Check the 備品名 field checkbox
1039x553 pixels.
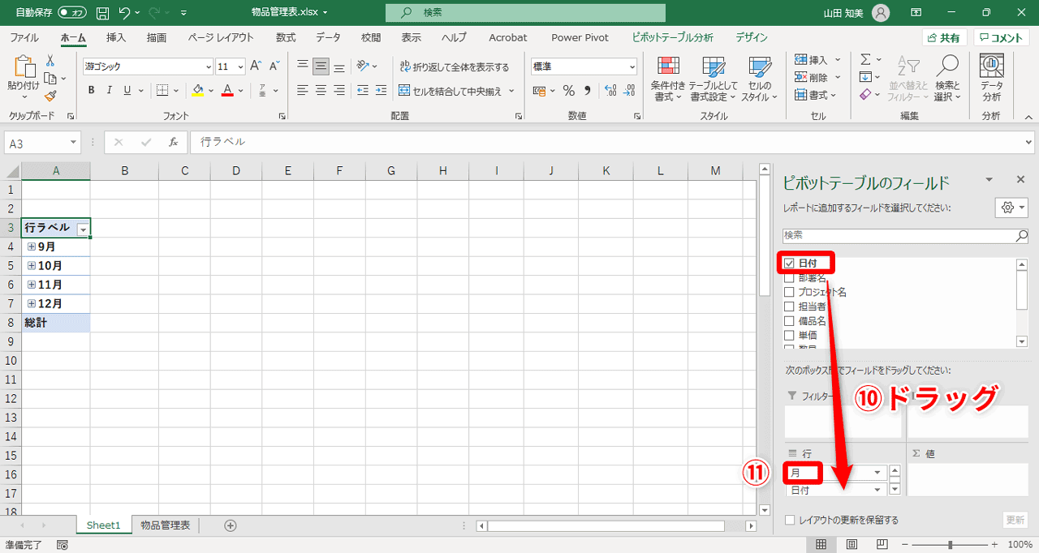coord(789,321)
